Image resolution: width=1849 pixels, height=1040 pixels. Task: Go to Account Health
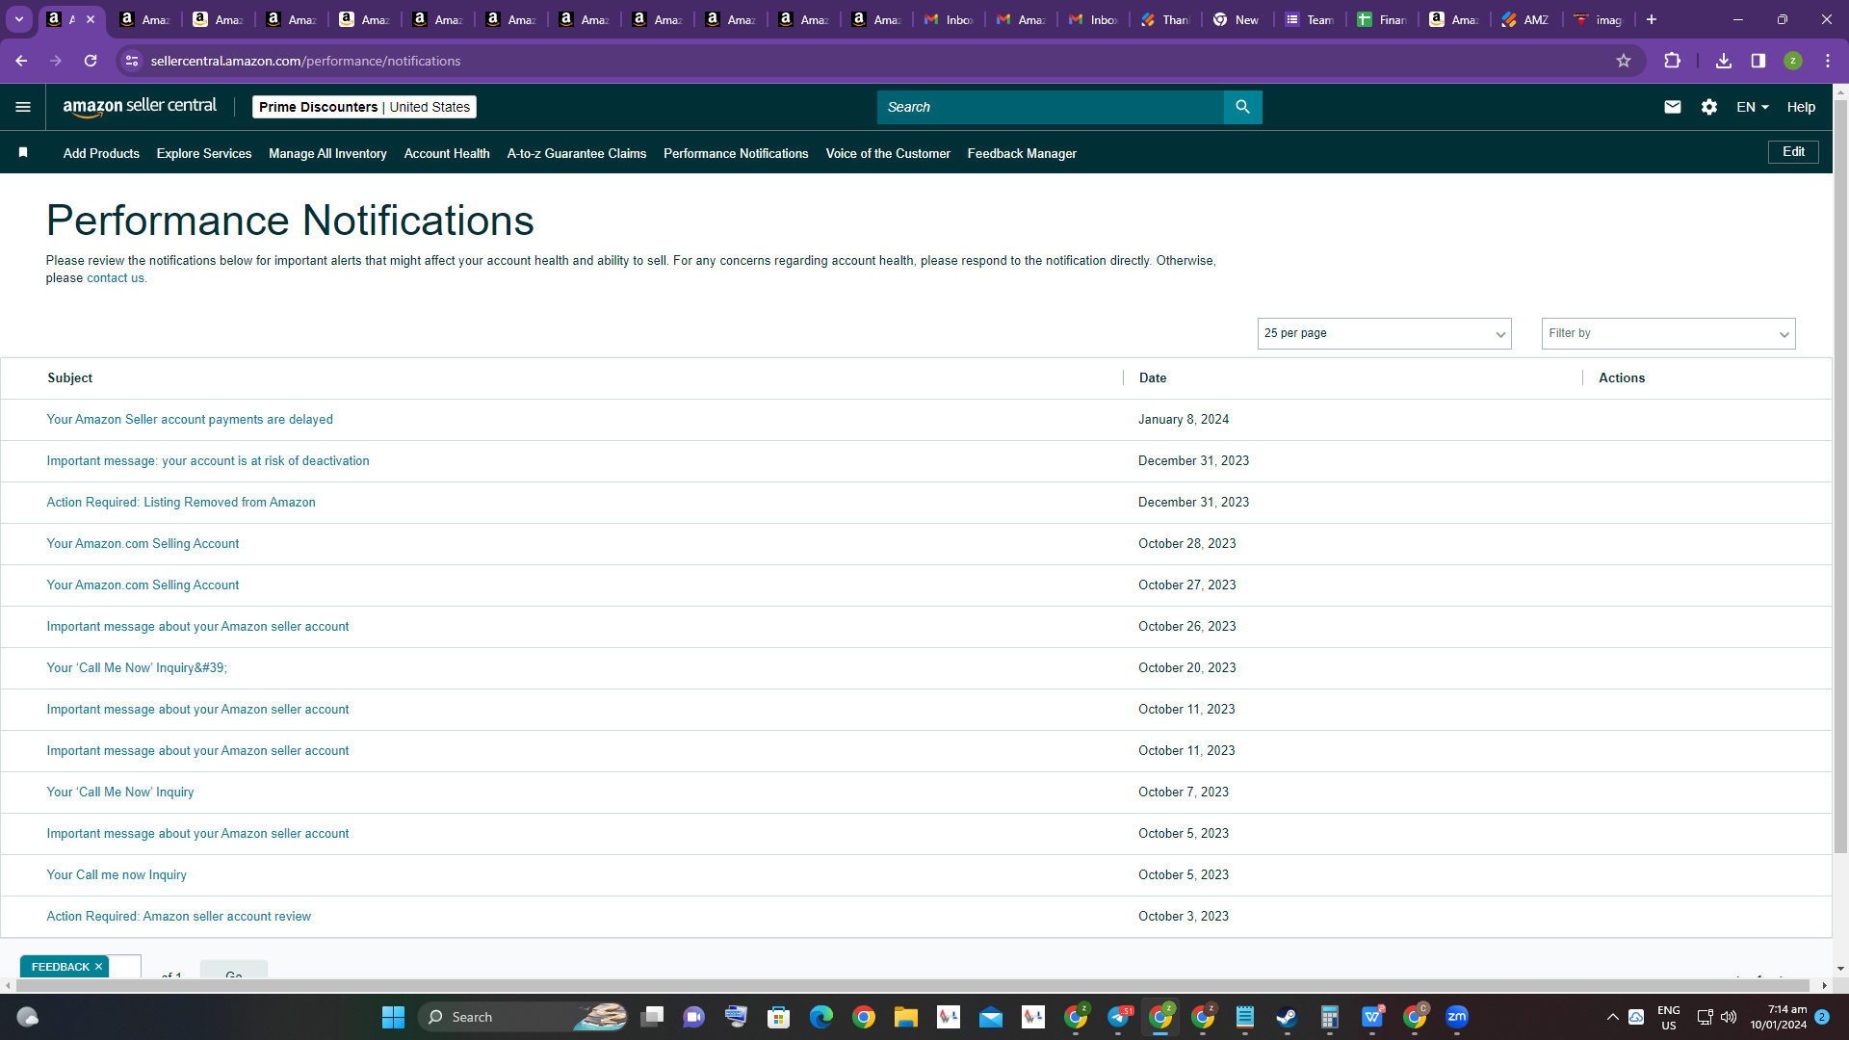pyautogui.click(x=447, y=153)
